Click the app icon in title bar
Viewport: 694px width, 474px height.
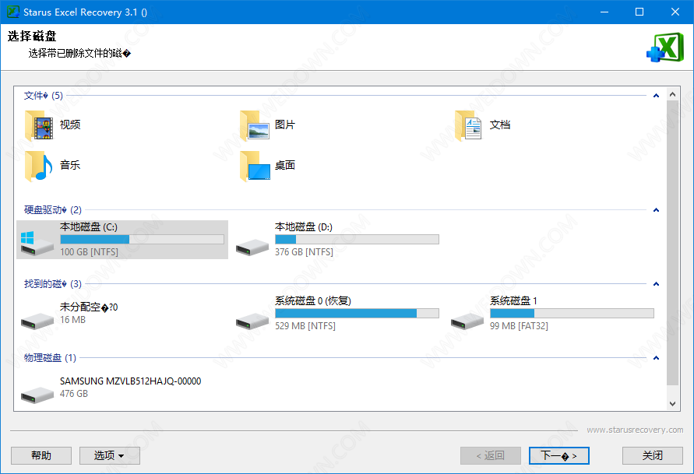point(12,12)
